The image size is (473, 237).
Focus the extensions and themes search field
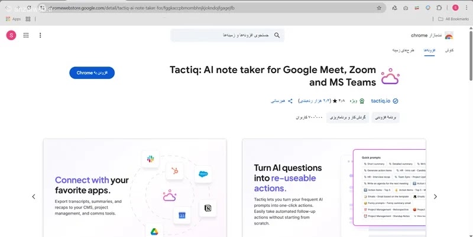click(227, 35)
